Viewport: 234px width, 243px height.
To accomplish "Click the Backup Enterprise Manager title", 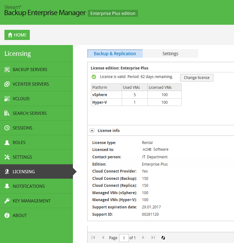I will [45, 13].
